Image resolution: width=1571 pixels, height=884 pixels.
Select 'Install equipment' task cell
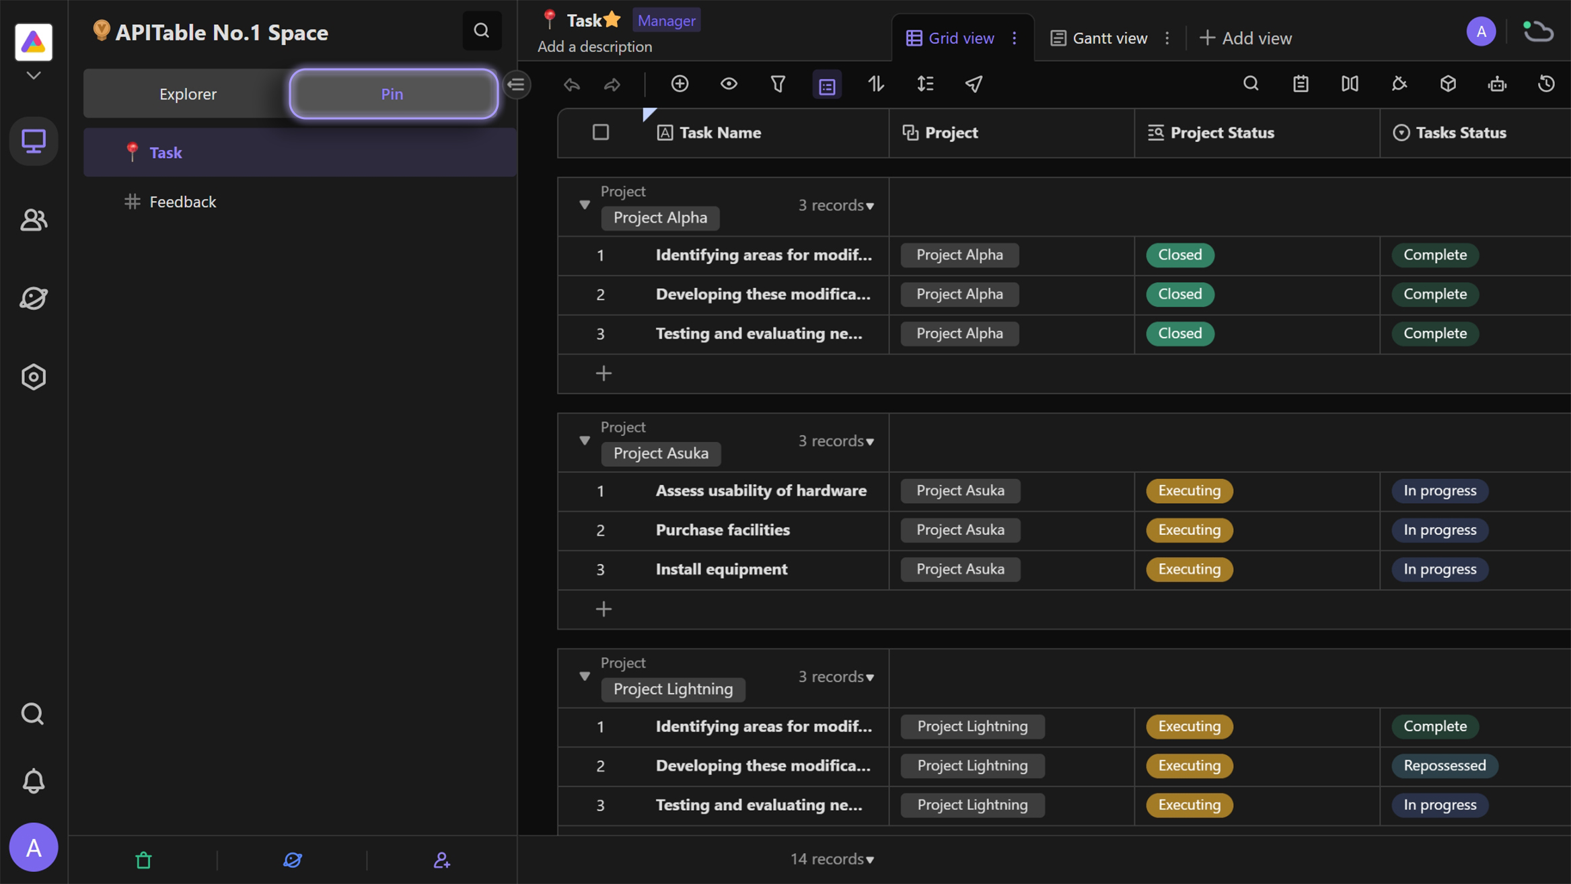click(x=767, y=569)
